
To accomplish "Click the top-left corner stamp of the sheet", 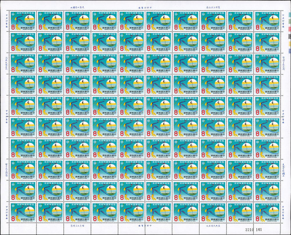I will [23, 21].
